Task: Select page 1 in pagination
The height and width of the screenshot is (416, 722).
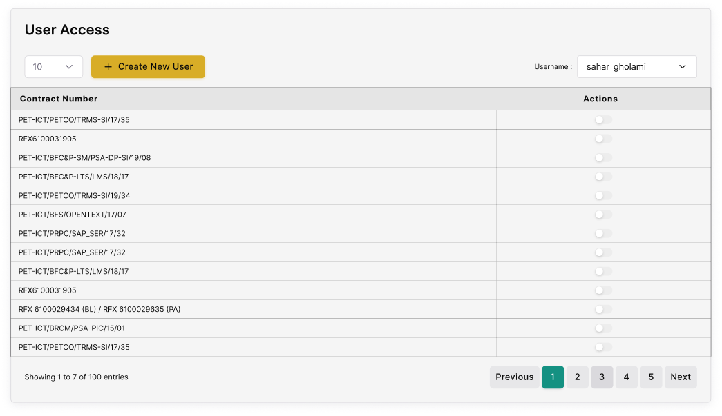Action: (x=553, y=377)
